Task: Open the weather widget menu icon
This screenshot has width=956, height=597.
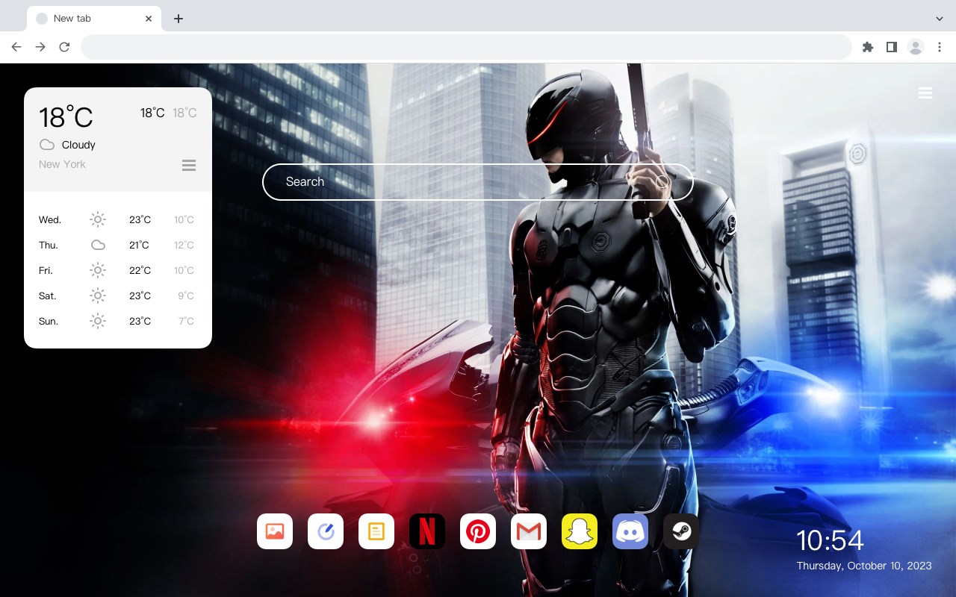Action: (x=189, y=165)
